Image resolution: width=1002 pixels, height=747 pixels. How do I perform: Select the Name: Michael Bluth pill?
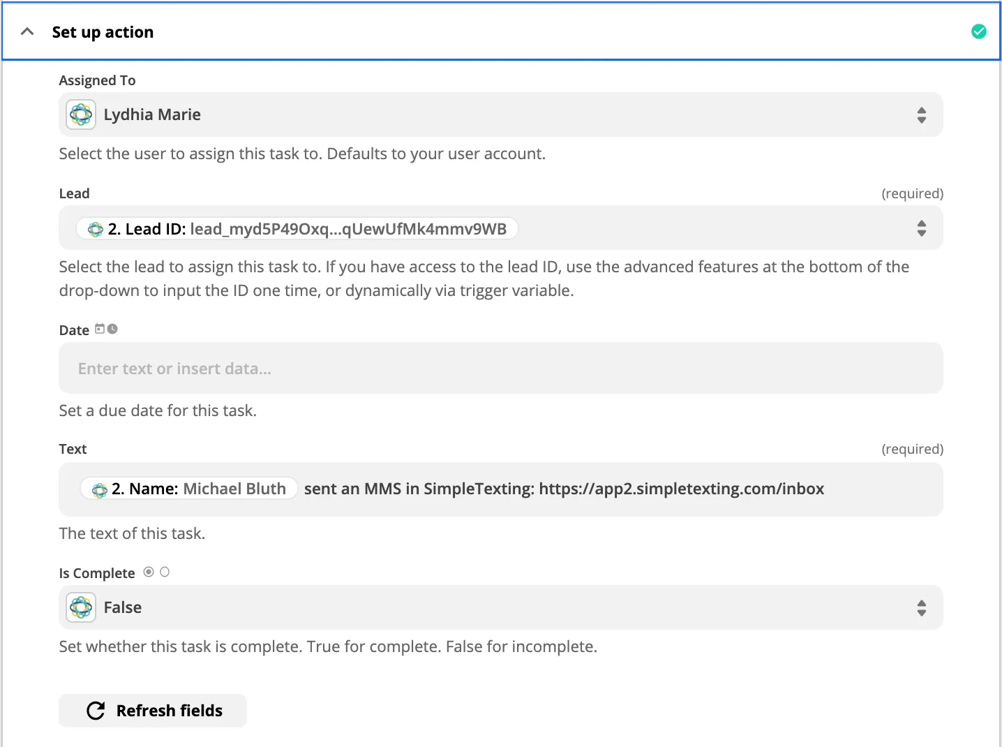[x=190, y=489]
